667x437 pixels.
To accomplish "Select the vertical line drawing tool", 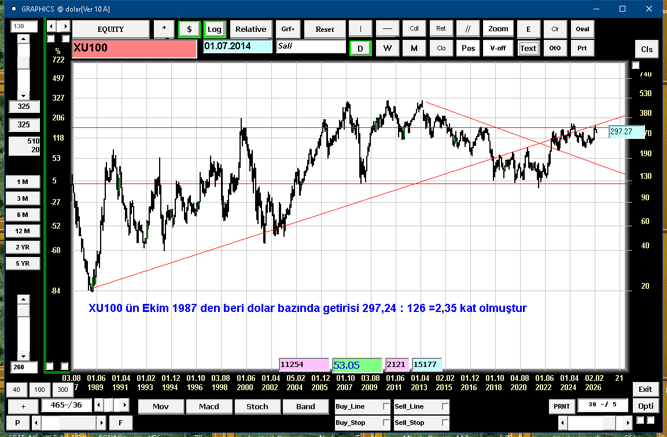I will 360,29.
